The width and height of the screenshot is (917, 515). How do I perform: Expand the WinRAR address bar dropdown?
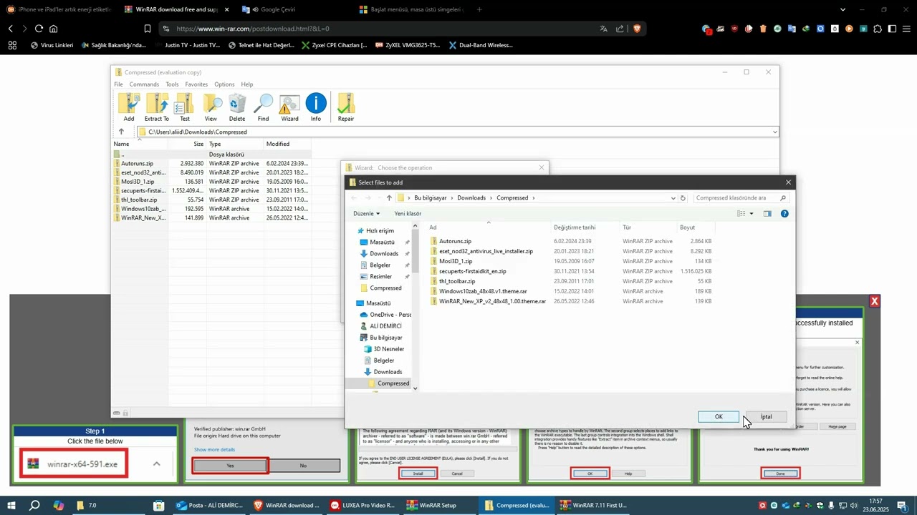tap(774, 132)
